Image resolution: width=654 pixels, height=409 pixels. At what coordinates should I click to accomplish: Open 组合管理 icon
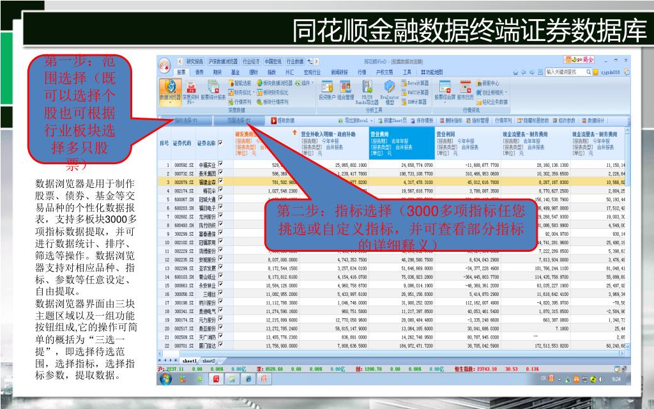[x=346, y=91]
